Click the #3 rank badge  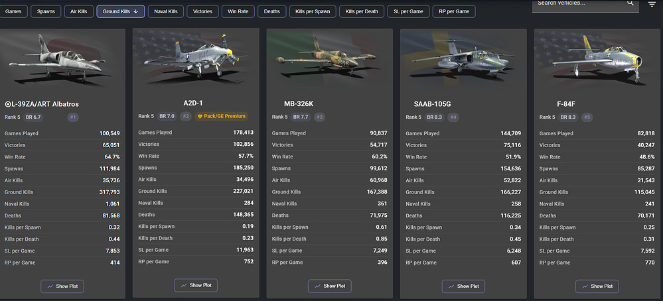(320, 117)
